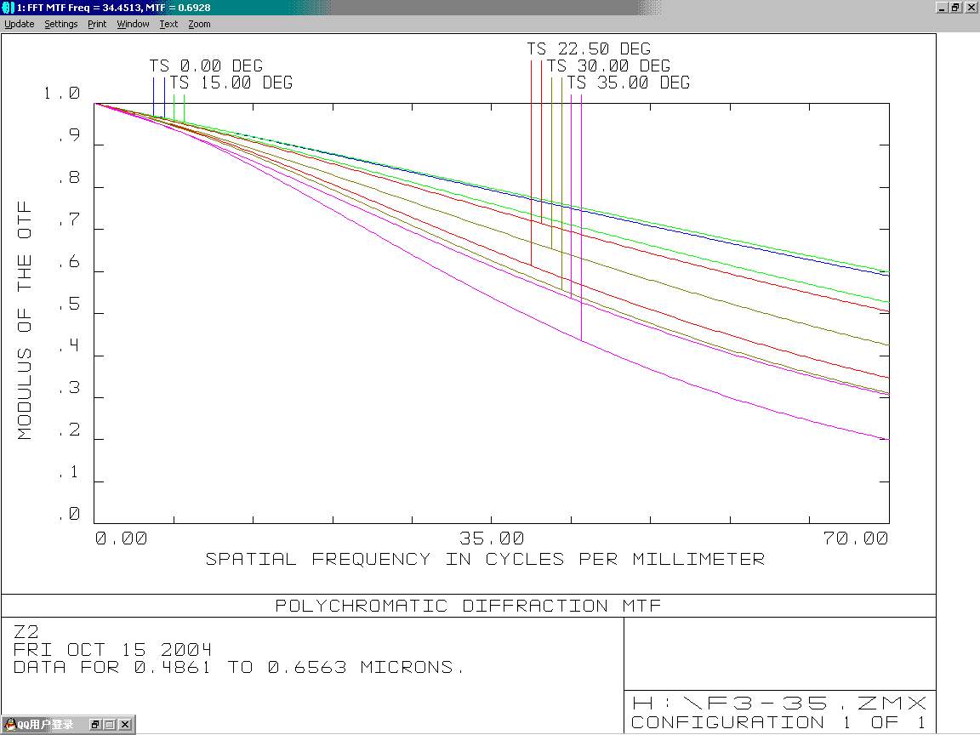Click the QQ penguin icon

10,725
